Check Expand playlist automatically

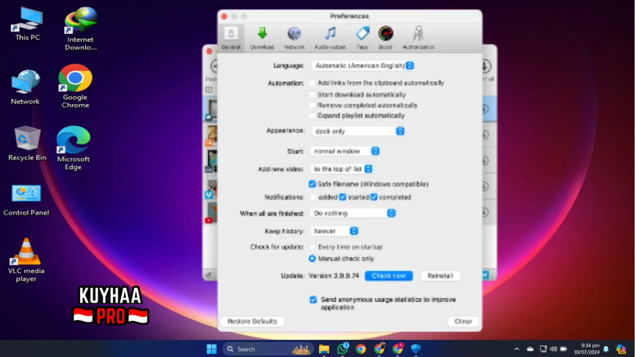(312, 116)
